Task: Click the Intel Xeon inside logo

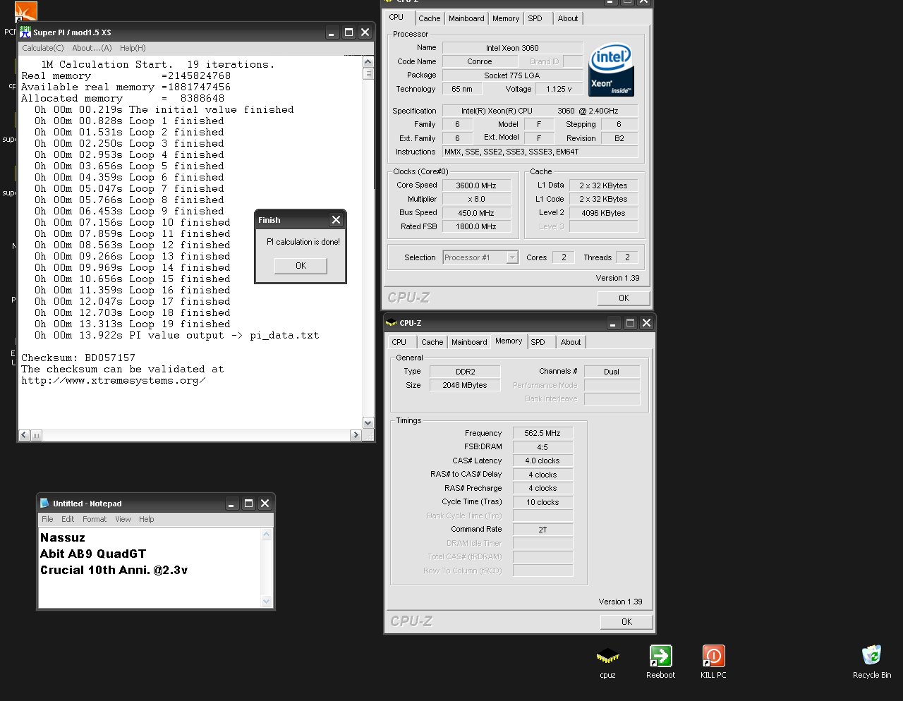Action: click(x=611, y=70)
